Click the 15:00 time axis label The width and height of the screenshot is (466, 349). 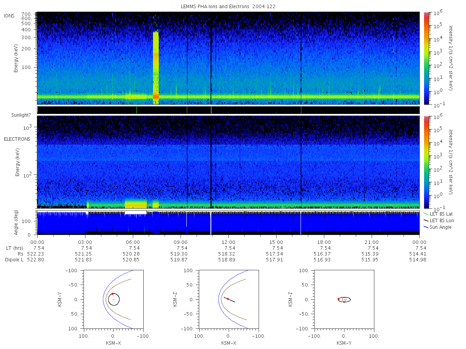pyautogui.click(x=276, y=242)
